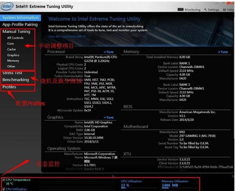
Task: Click the Intel(R) HD Graphics name
Action: (98, 123)
